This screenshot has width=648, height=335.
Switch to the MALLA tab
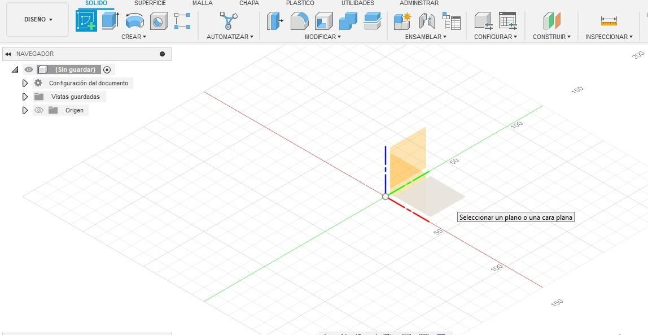point(203,3)
